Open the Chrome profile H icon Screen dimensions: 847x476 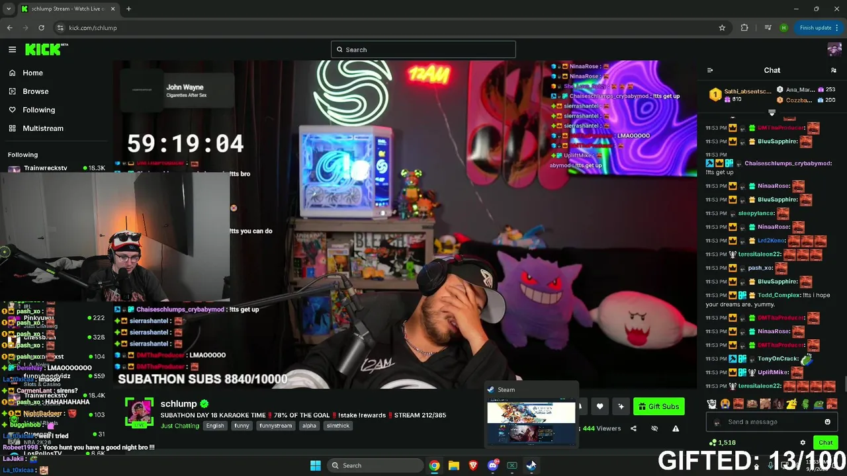[783, 28]
